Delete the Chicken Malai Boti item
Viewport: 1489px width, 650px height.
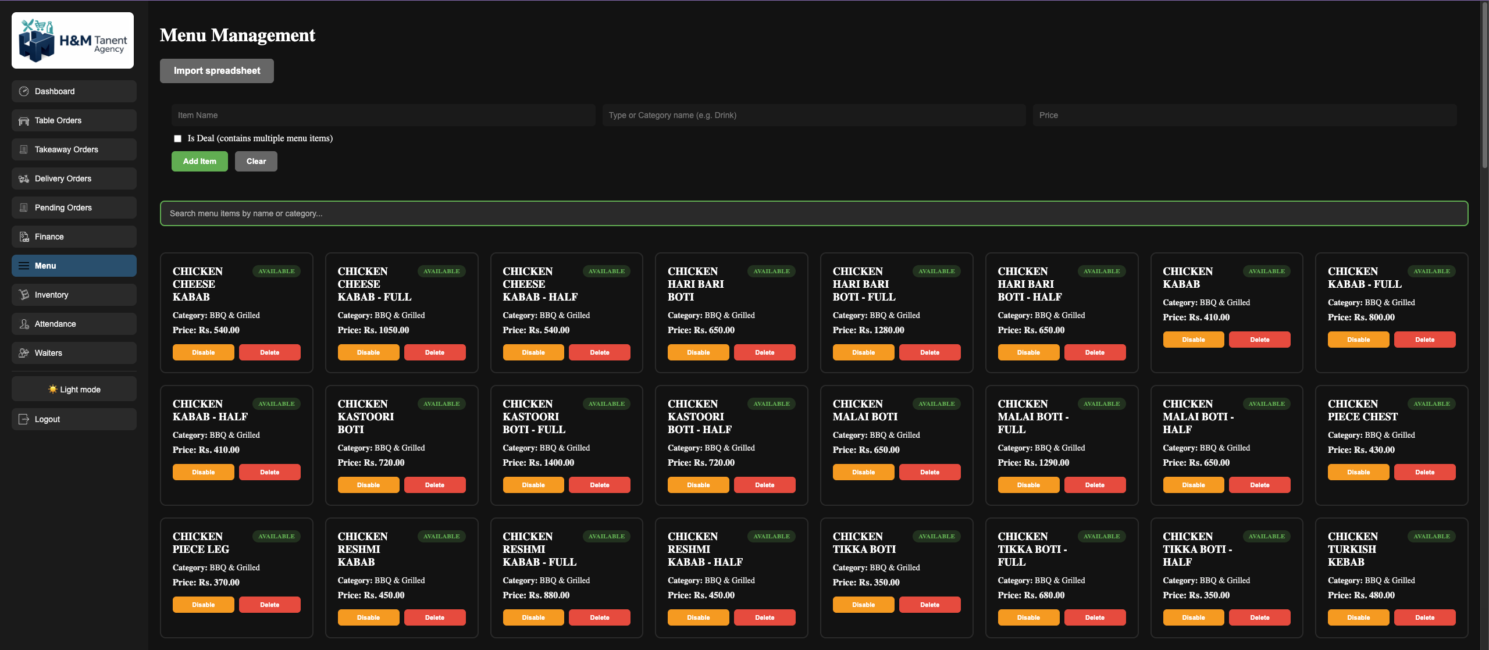929,472
